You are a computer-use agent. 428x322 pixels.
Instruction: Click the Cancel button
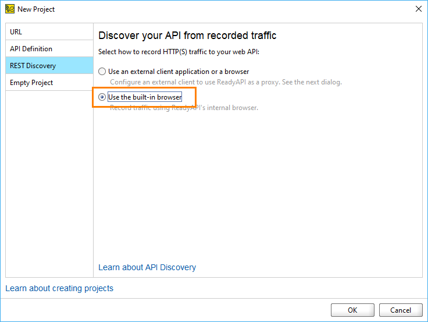pyautogui.click(x=401, y=310)
